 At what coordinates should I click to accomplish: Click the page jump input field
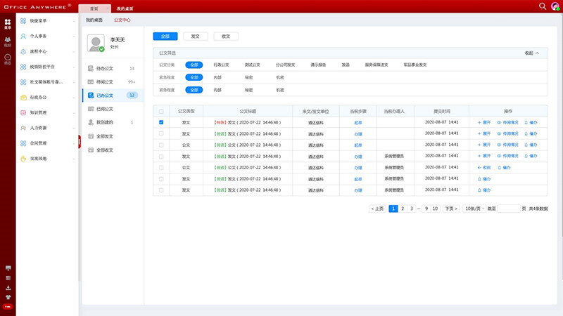click(508, 209)
